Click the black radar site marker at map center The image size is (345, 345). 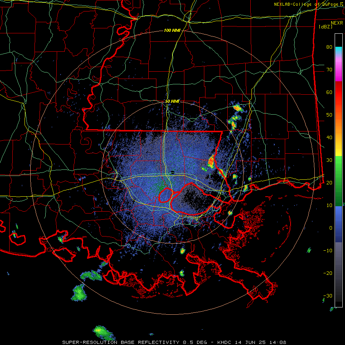[173, 172]
